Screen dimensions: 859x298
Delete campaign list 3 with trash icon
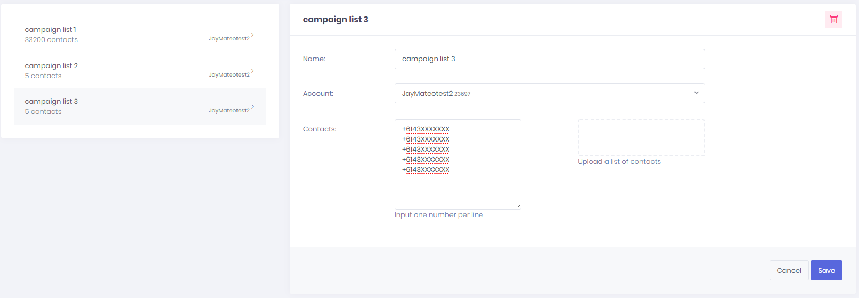(x=833, y=19)
